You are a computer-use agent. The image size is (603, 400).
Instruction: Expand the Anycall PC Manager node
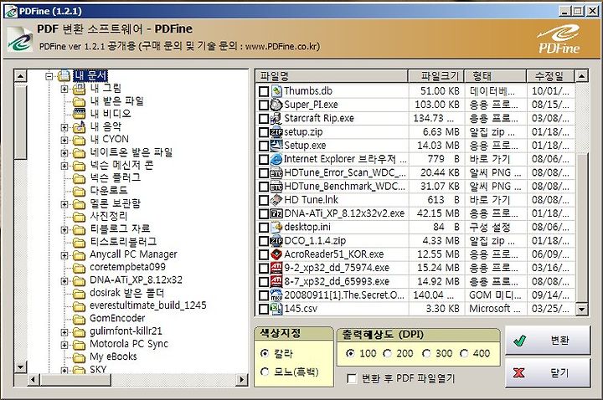coord(64,255)
